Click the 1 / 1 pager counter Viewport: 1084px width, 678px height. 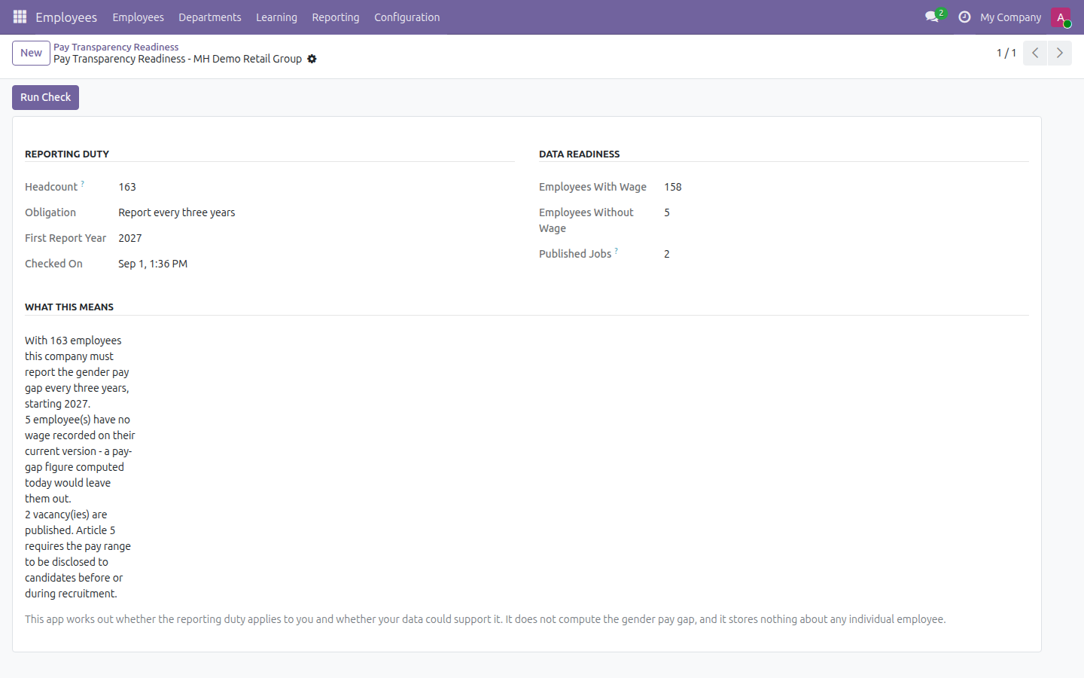pyautogui.click(x=1006, y=53)
